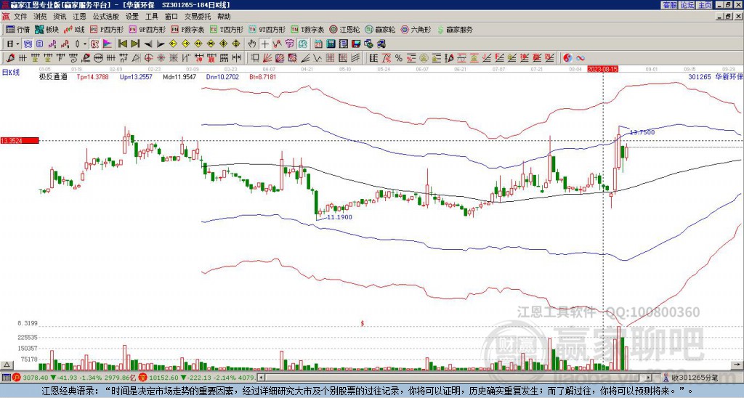Click the grid icon in status bar
Screen dimensions: 744x398
(6, 378)
